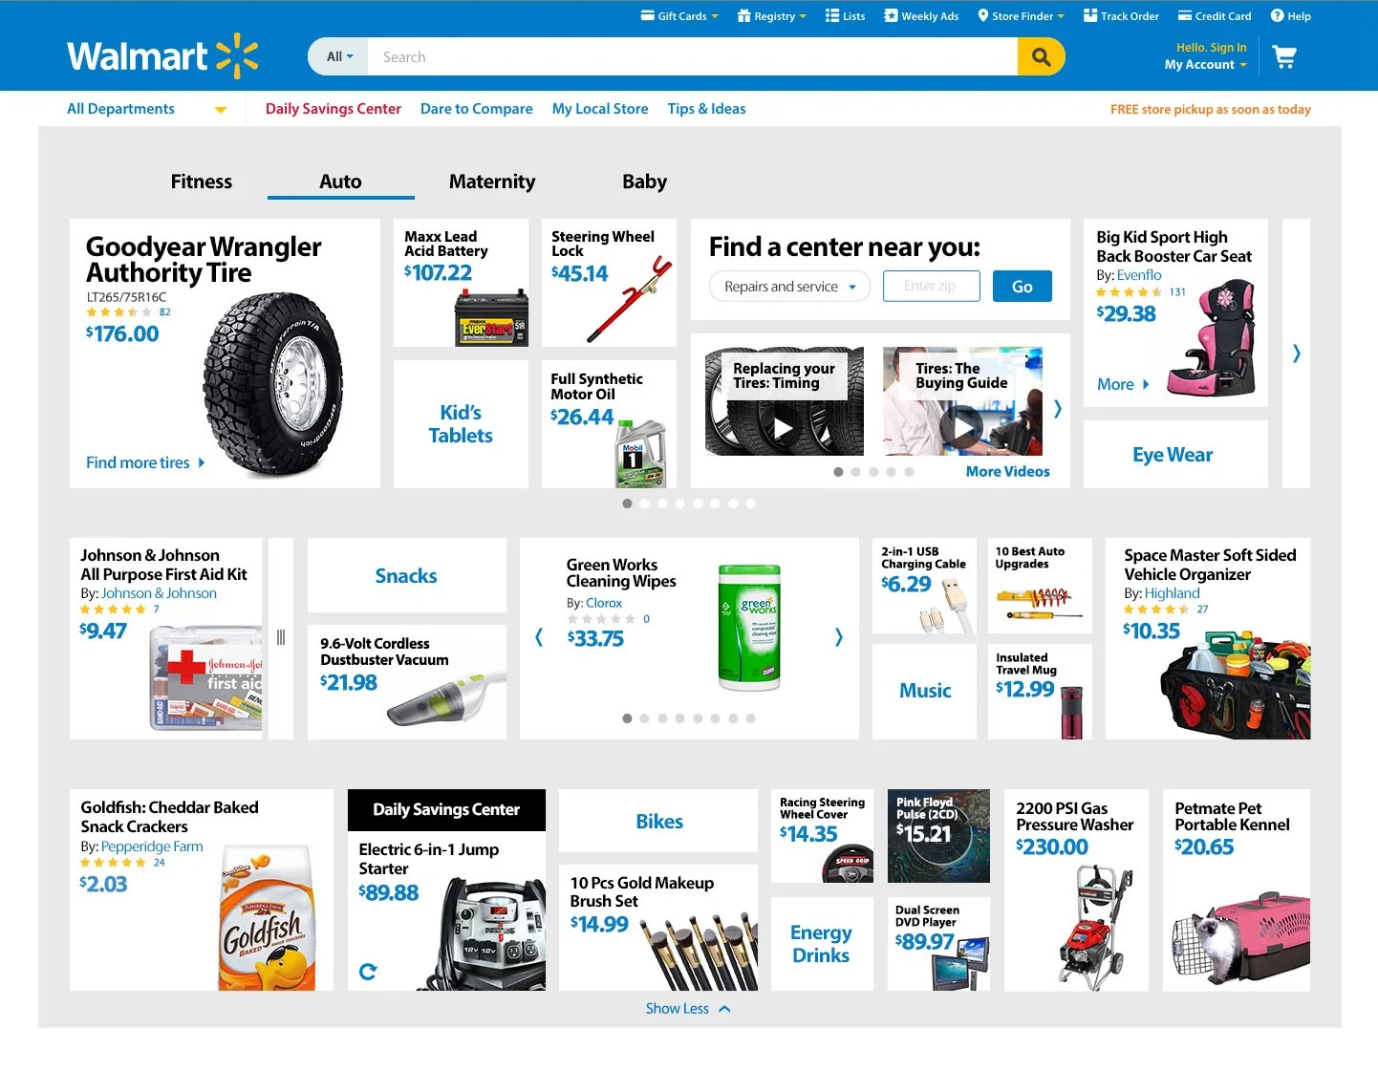This screenshot has width=1378, height=1071.
Task: Select the Fitness tab
Action: pos(202,182)
